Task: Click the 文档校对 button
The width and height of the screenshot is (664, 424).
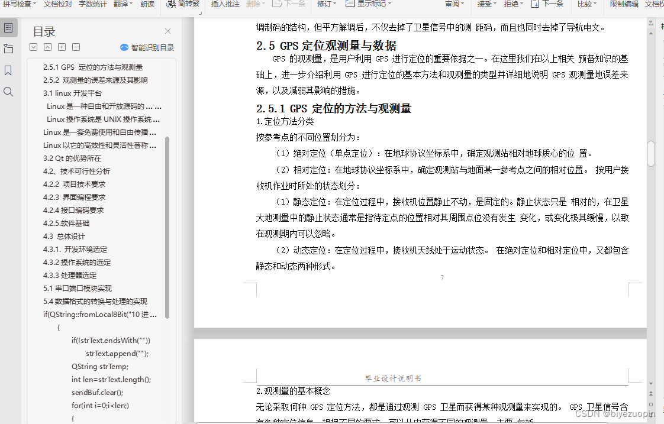Action: click(x=57, y=4)
